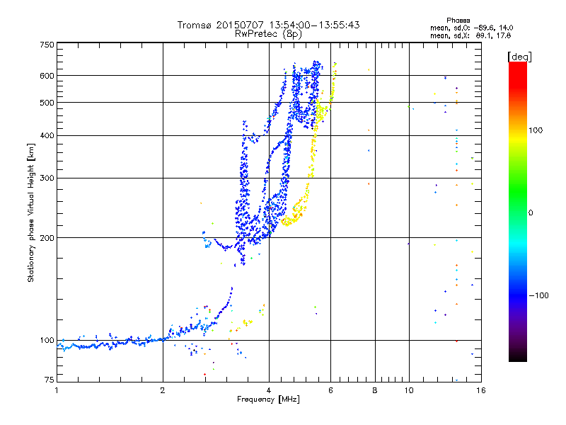
Task: Click the y-axis tick label '300'
Action: click(x=47, y=178)
